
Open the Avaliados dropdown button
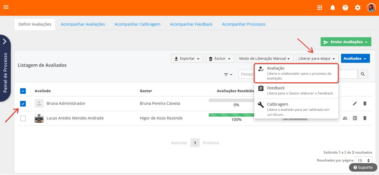355,59
